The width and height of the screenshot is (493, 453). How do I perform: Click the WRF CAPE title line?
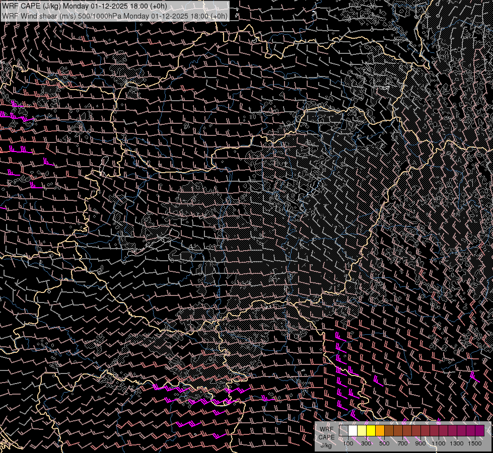pyautogui.click(x=84, y=6)
